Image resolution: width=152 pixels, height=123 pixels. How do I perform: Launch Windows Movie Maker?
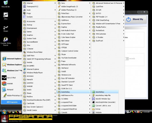tap(40, 52)
